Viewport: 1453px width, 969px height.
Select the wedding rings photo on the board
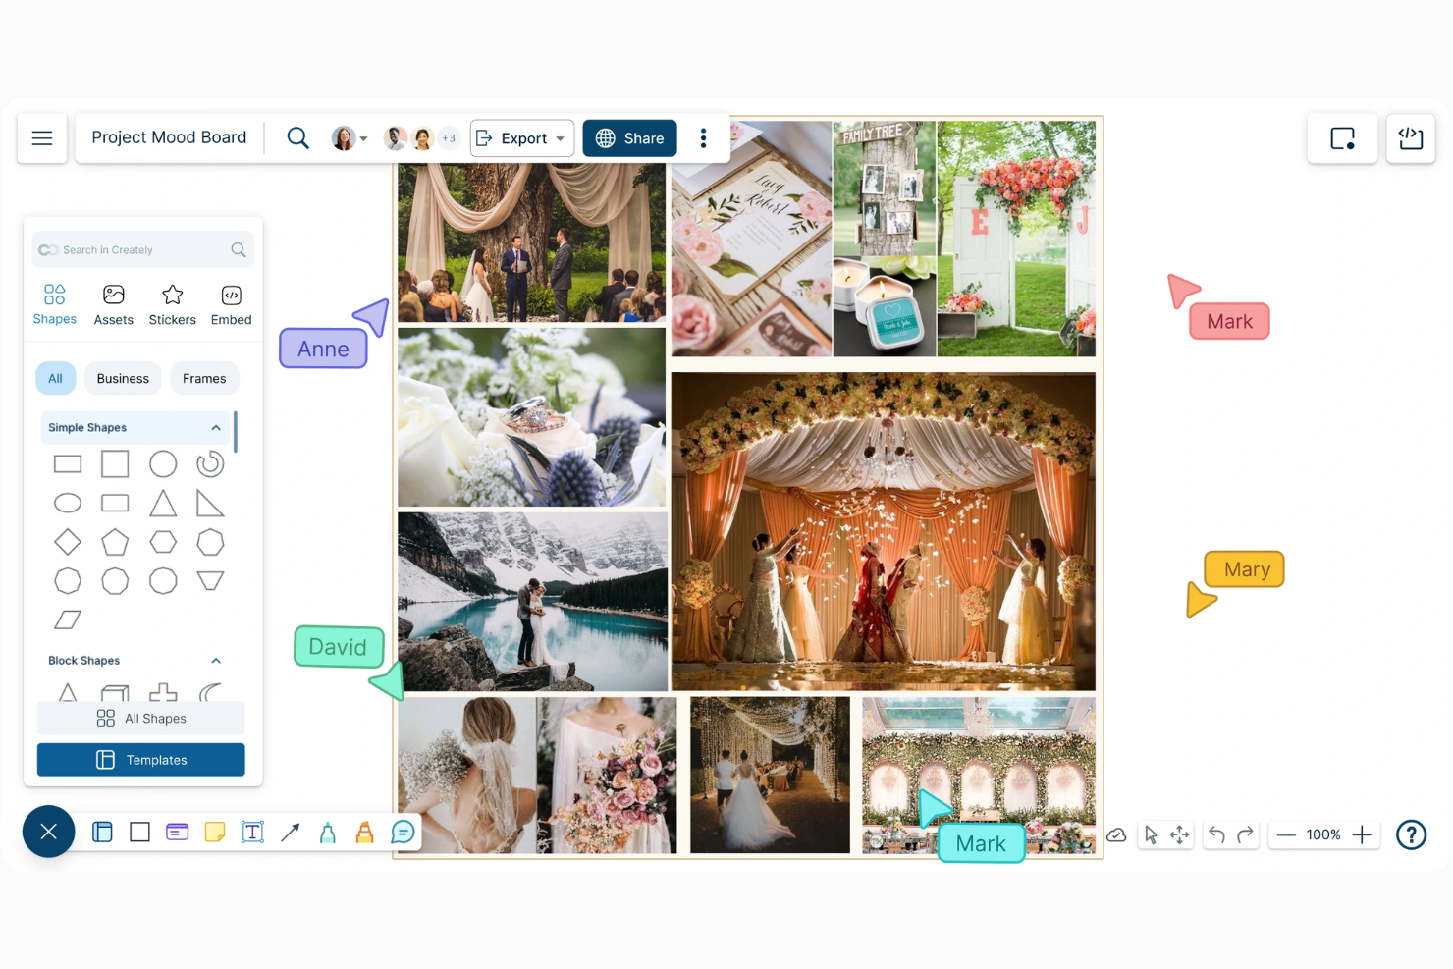tap(531, 417)
